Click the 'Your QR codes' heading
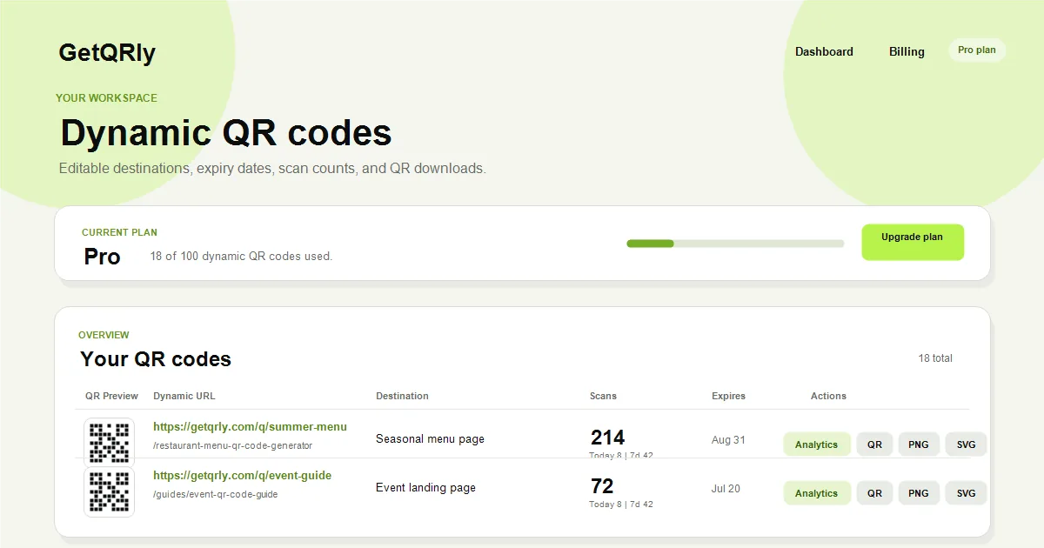1044x548 pixels. point(156,359)
